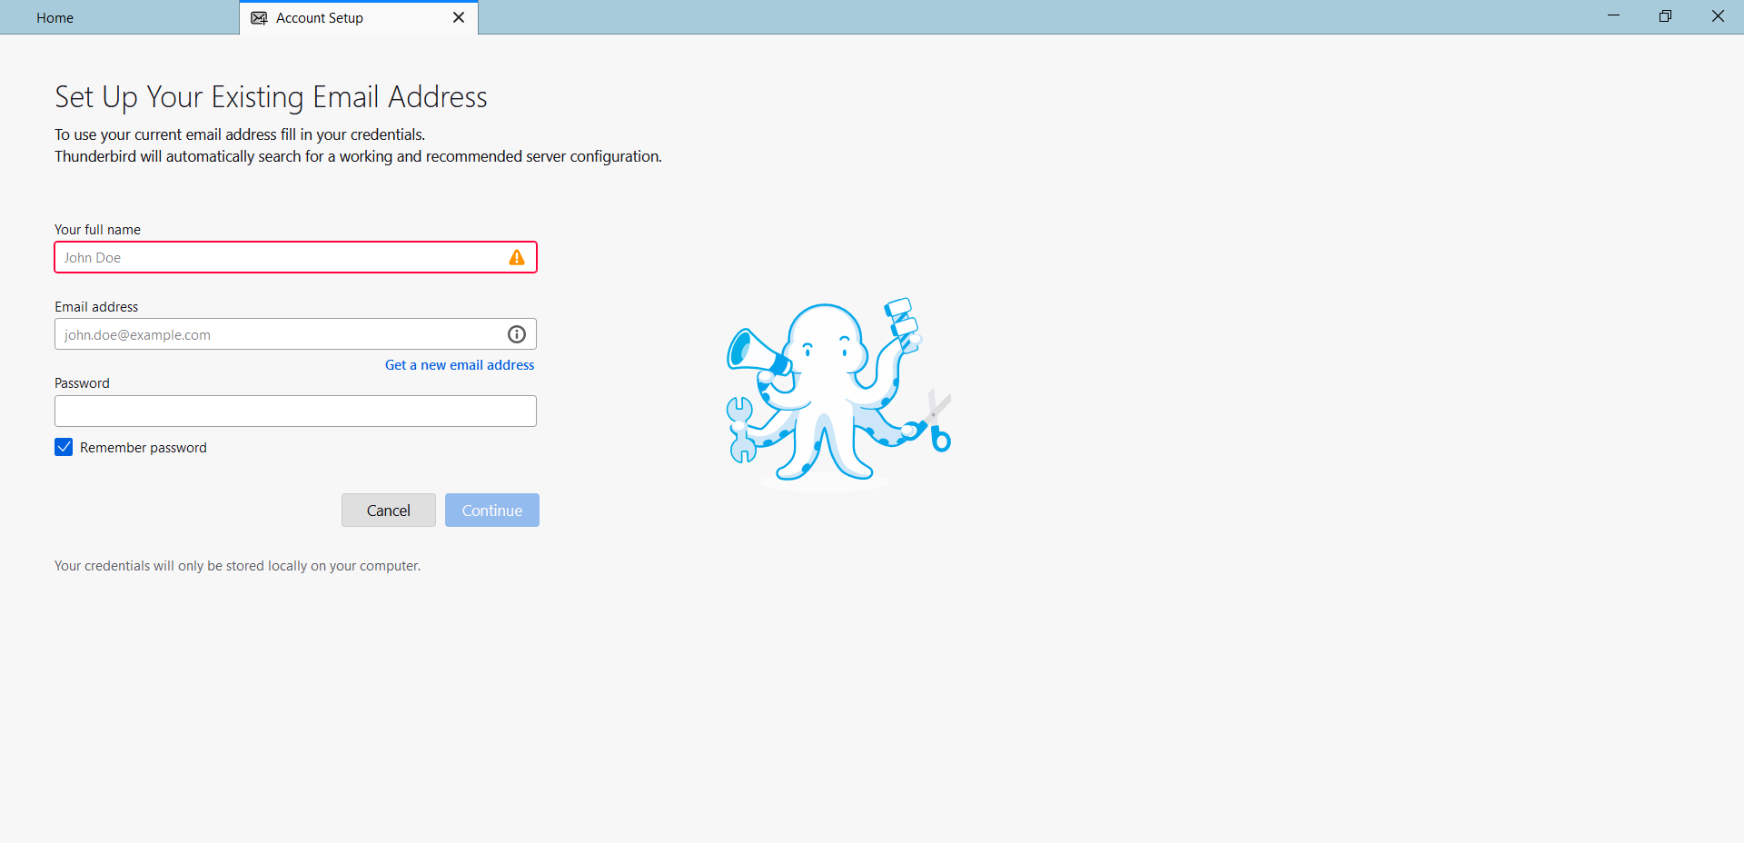Image resolution: width=1744 pixels, height=843 pixels.
Task: Open the Get a new email address link
Action: click(x=459, y=364)
